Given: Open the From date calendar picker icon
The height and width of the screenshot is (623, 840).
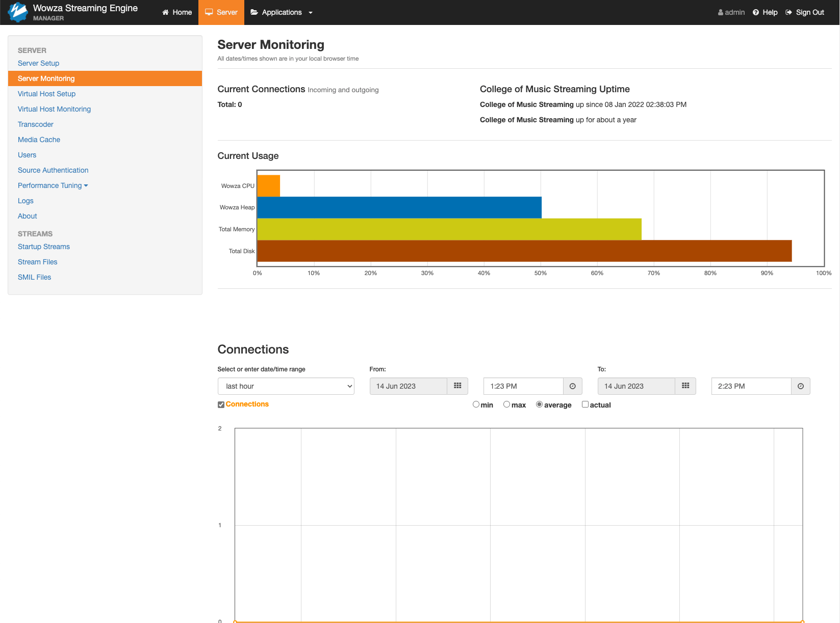Looking at the screenshot, I should (457, 386).
